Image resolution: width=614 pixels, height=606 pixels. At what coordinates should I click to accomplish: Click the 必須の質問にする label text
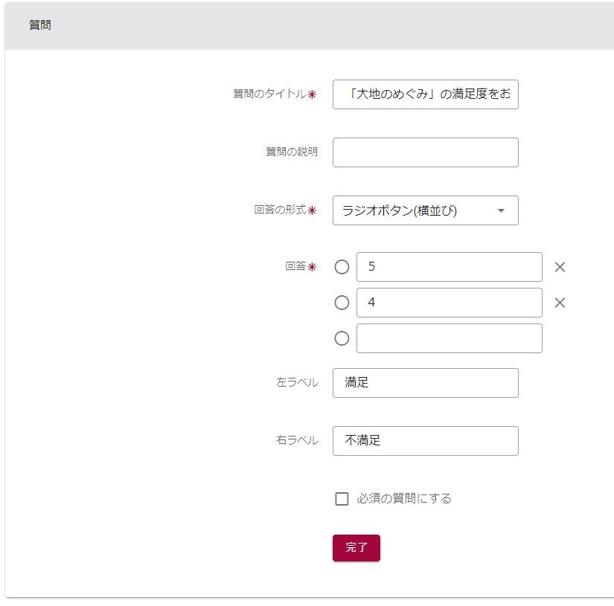pyautogui.click(x=404, y=499)
